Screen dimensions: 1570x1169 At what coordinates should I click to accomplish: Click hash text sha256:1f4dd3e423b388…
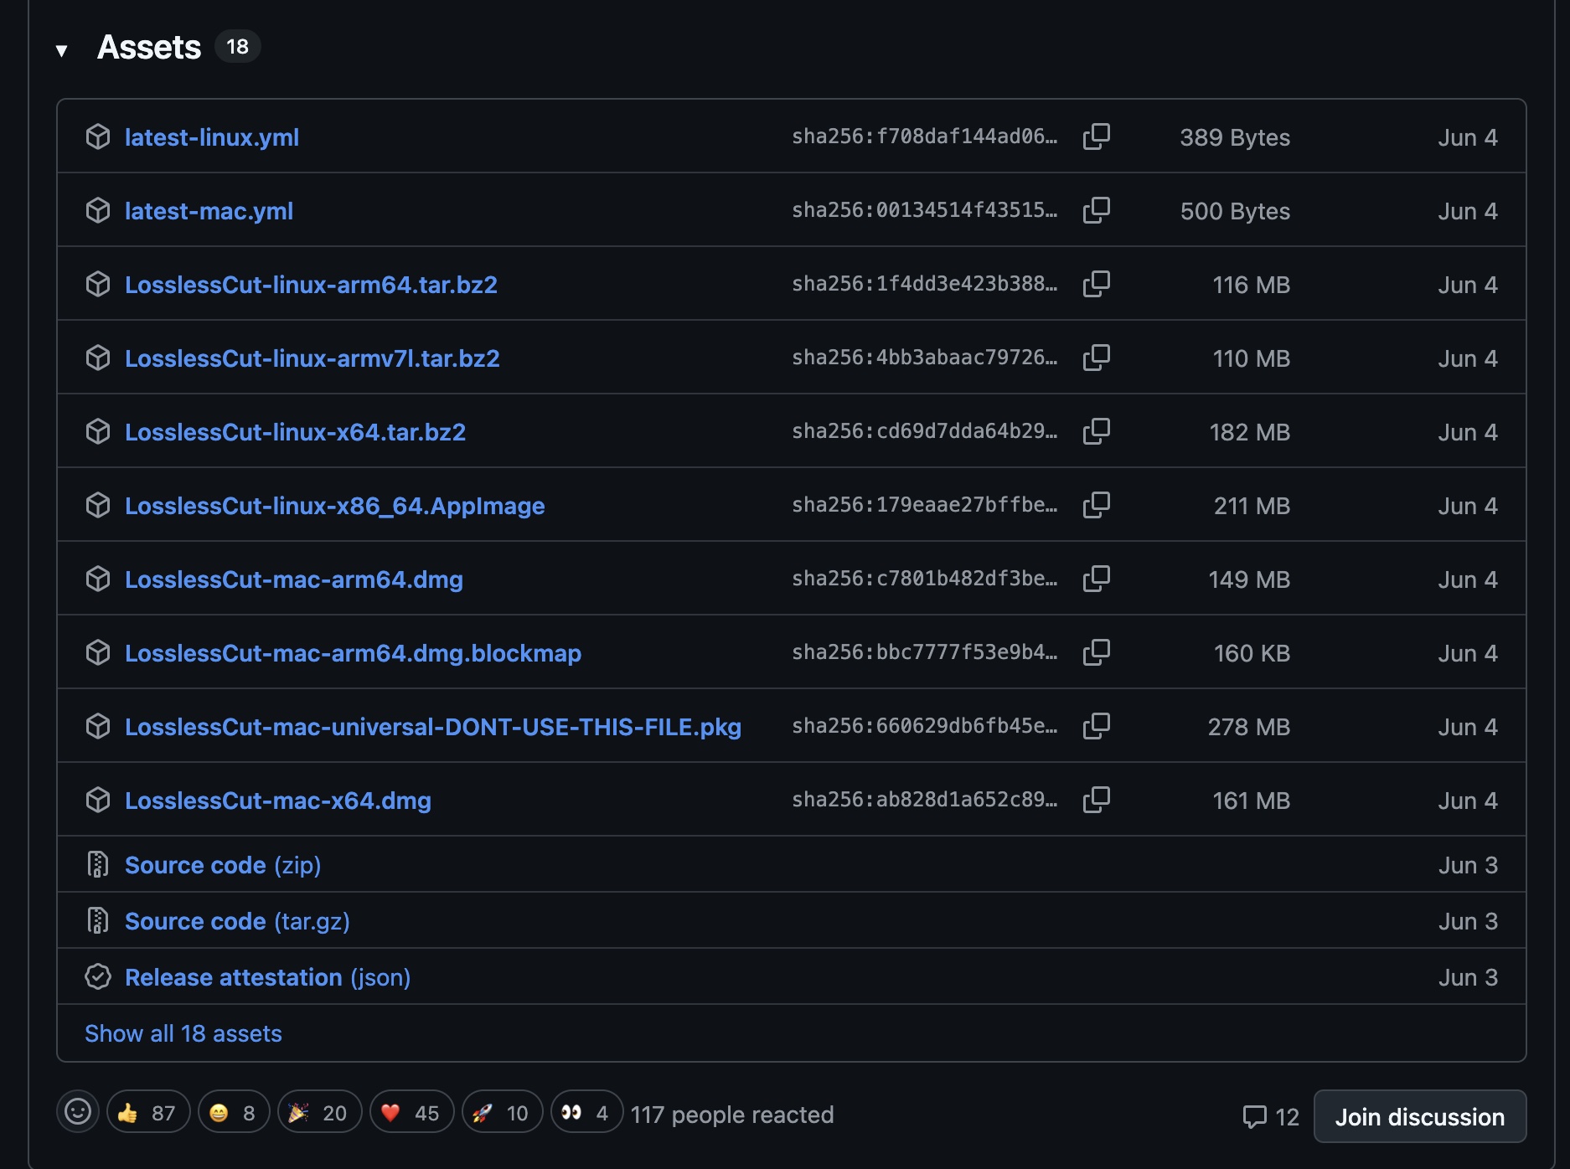(925, 284)
